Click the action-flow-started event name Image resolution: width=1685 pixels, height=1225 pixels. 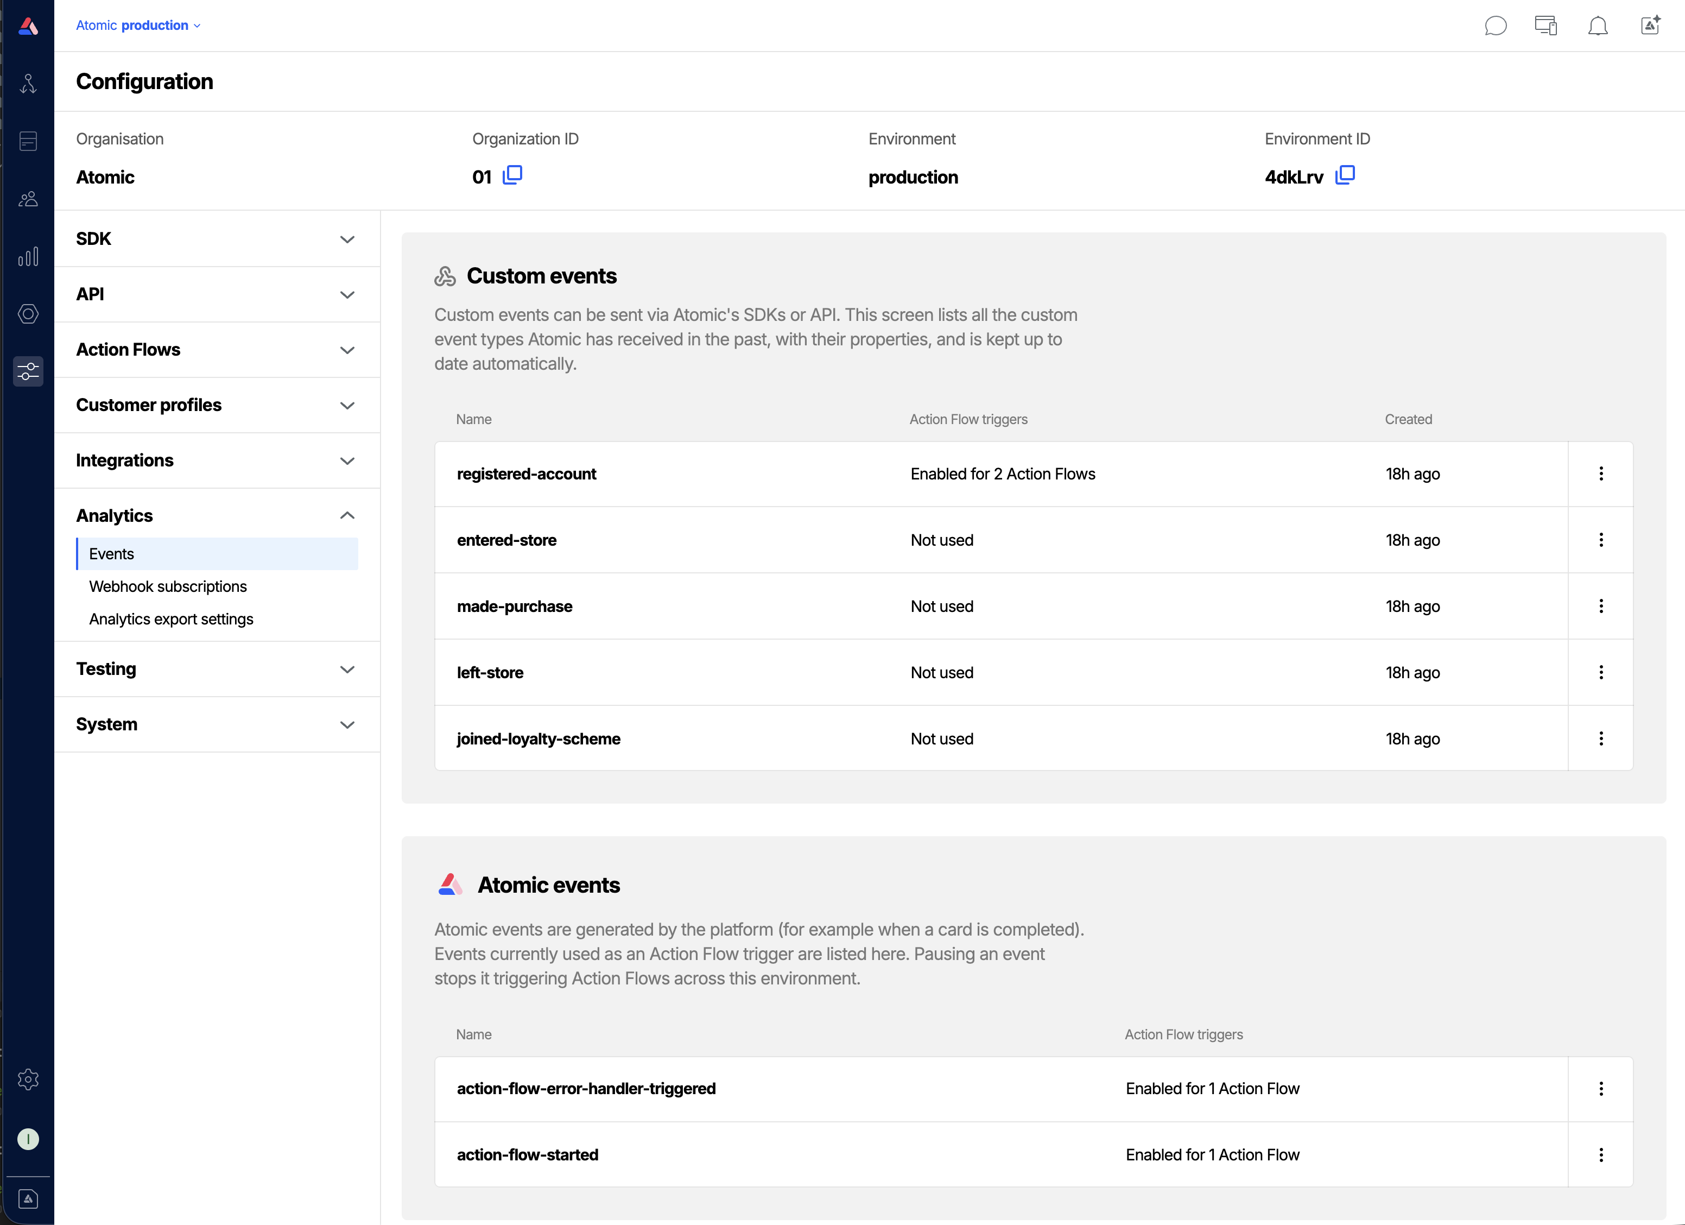(x=528, y=1154)
